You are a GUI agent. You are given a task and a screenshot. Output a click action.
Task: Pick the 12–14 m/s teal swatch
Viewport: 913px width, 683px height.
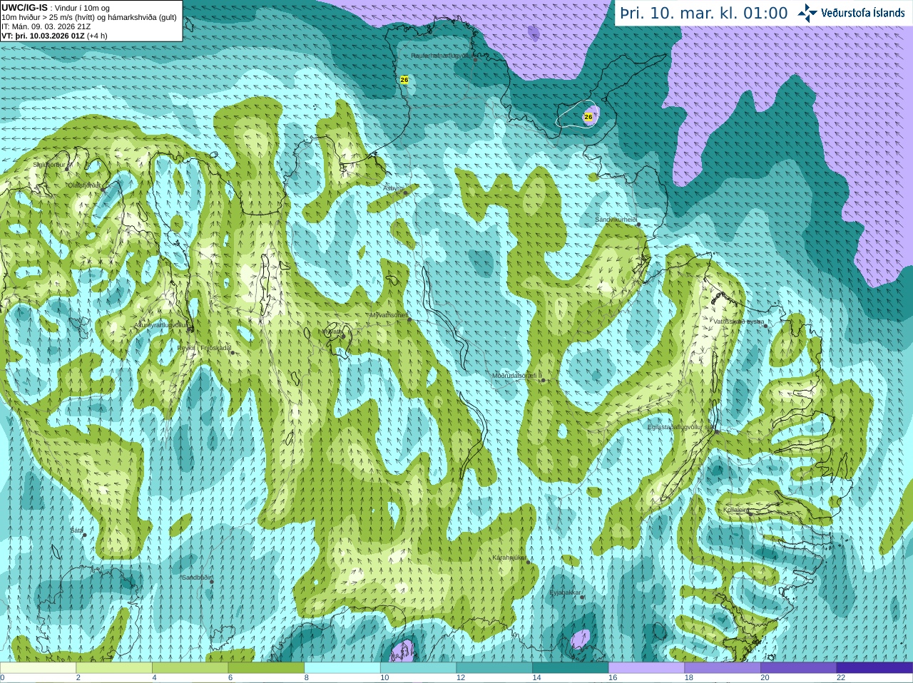coord(494,668)
